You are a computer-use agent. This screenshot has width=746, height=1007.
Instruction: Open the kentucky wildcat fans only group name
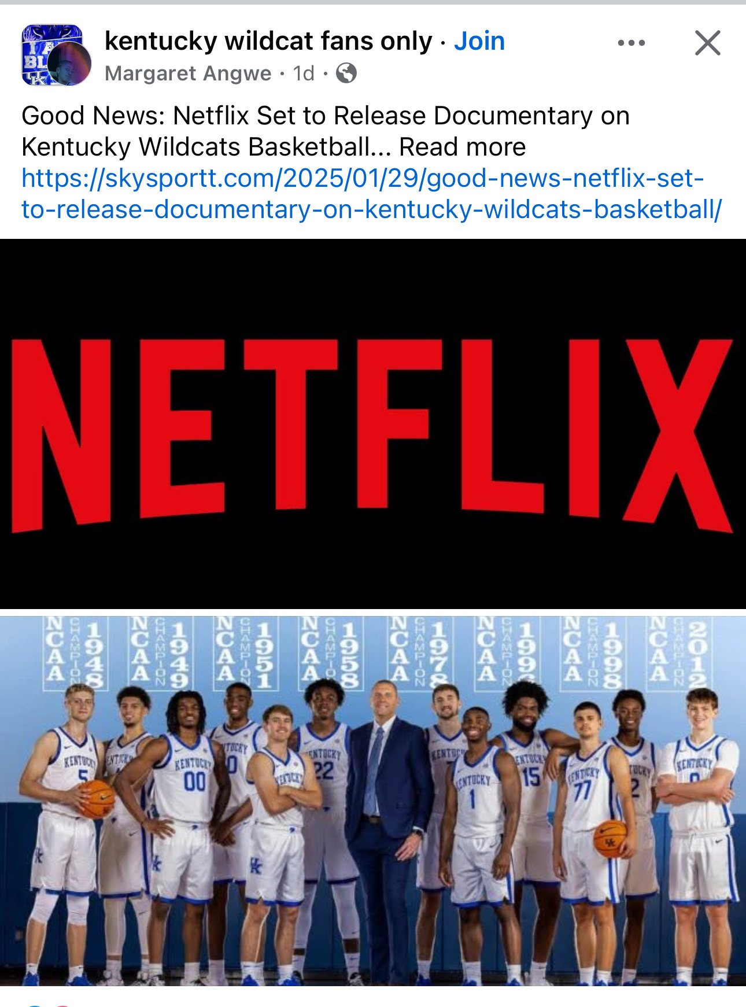[268, 41]
